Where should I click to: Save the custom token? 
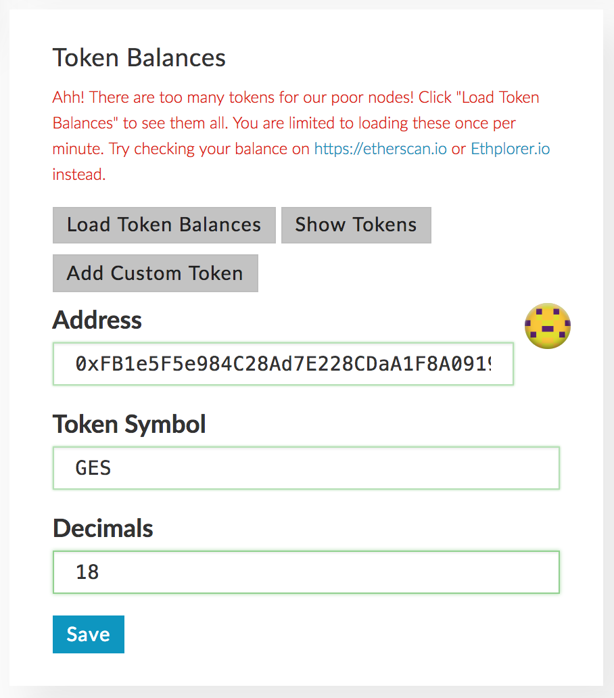pos(89,634)
